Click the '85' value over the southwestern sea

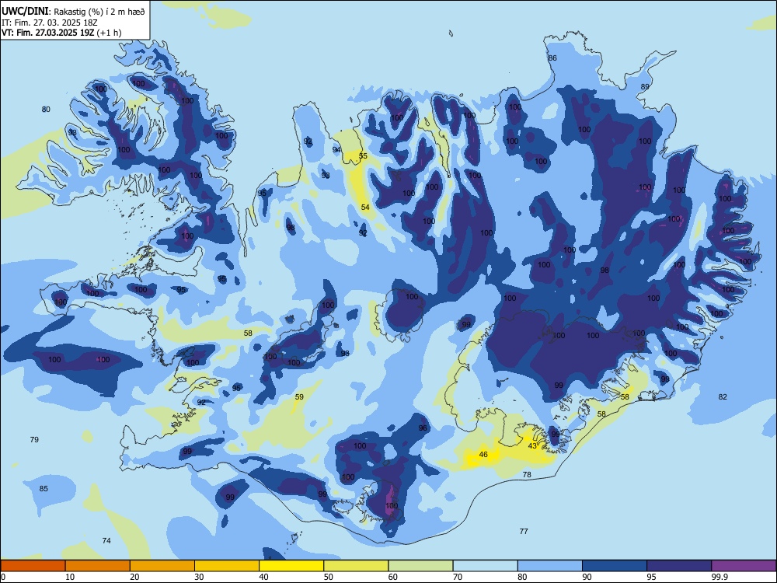(x=44, y=488)
